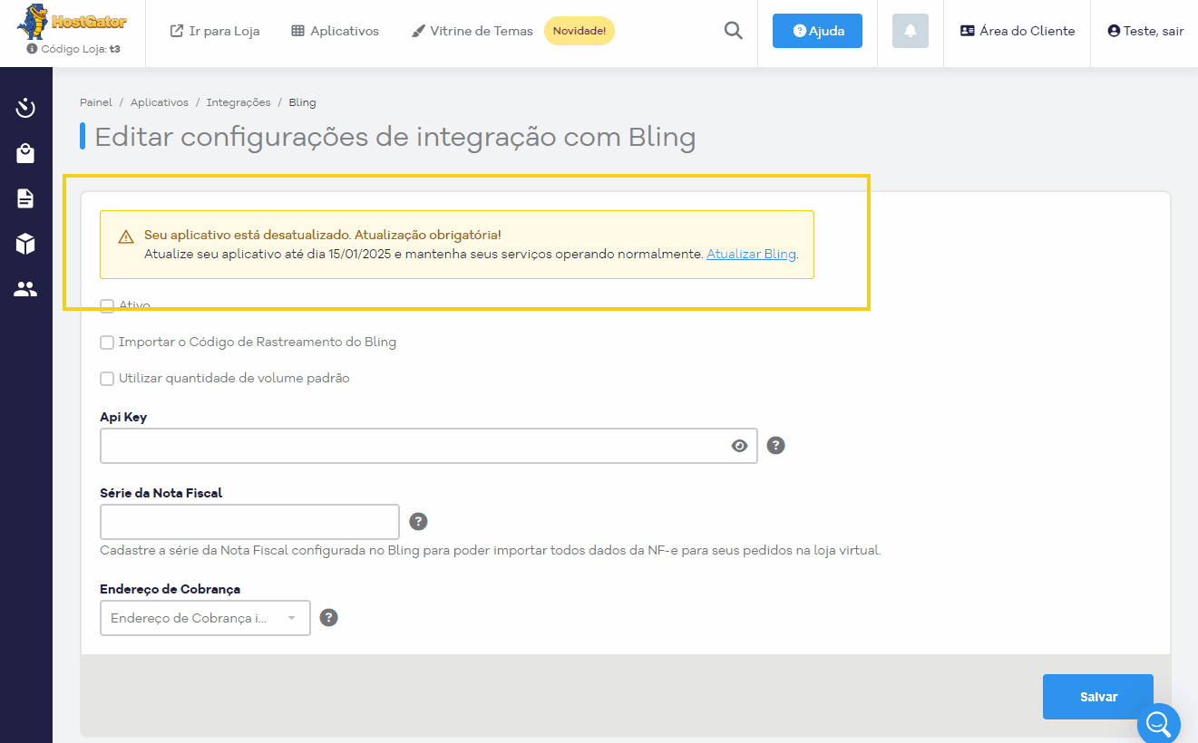Screen dimensions: 1198x743
Task: Open Vitrine de Temas
Action: click(472, 31)
